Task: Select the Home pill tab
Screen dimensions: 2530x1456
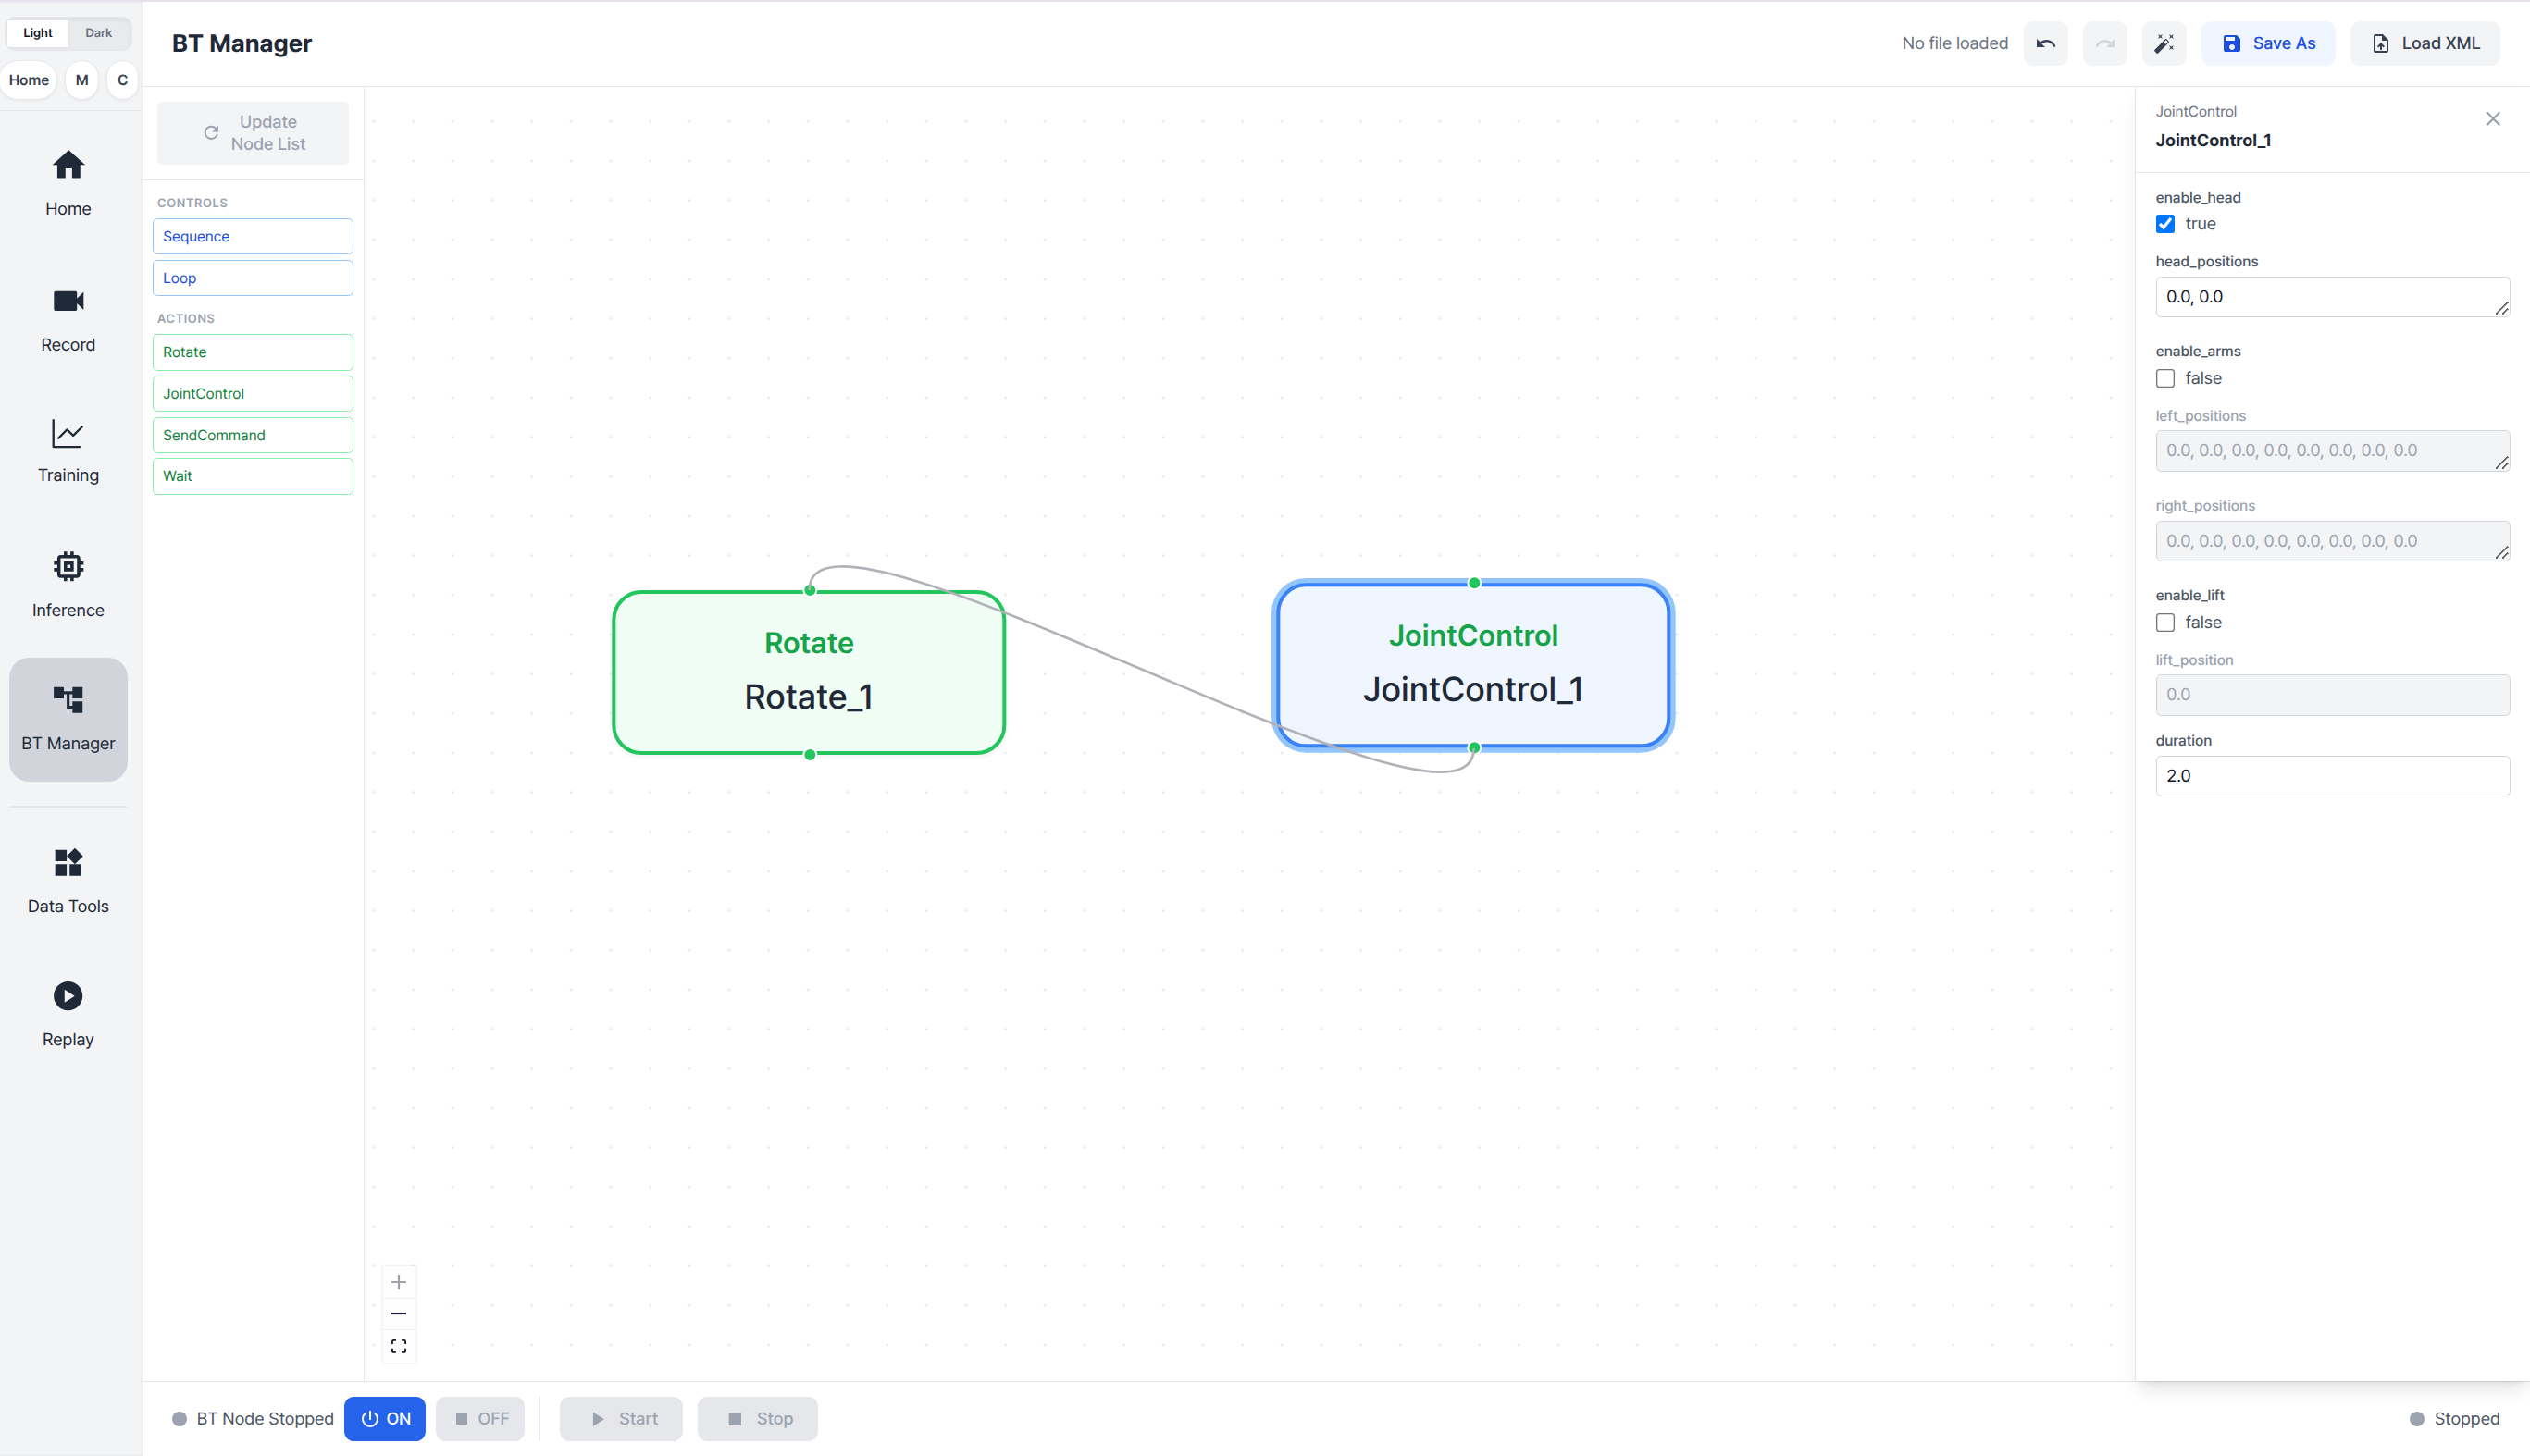Action: [x=29, y=80]
